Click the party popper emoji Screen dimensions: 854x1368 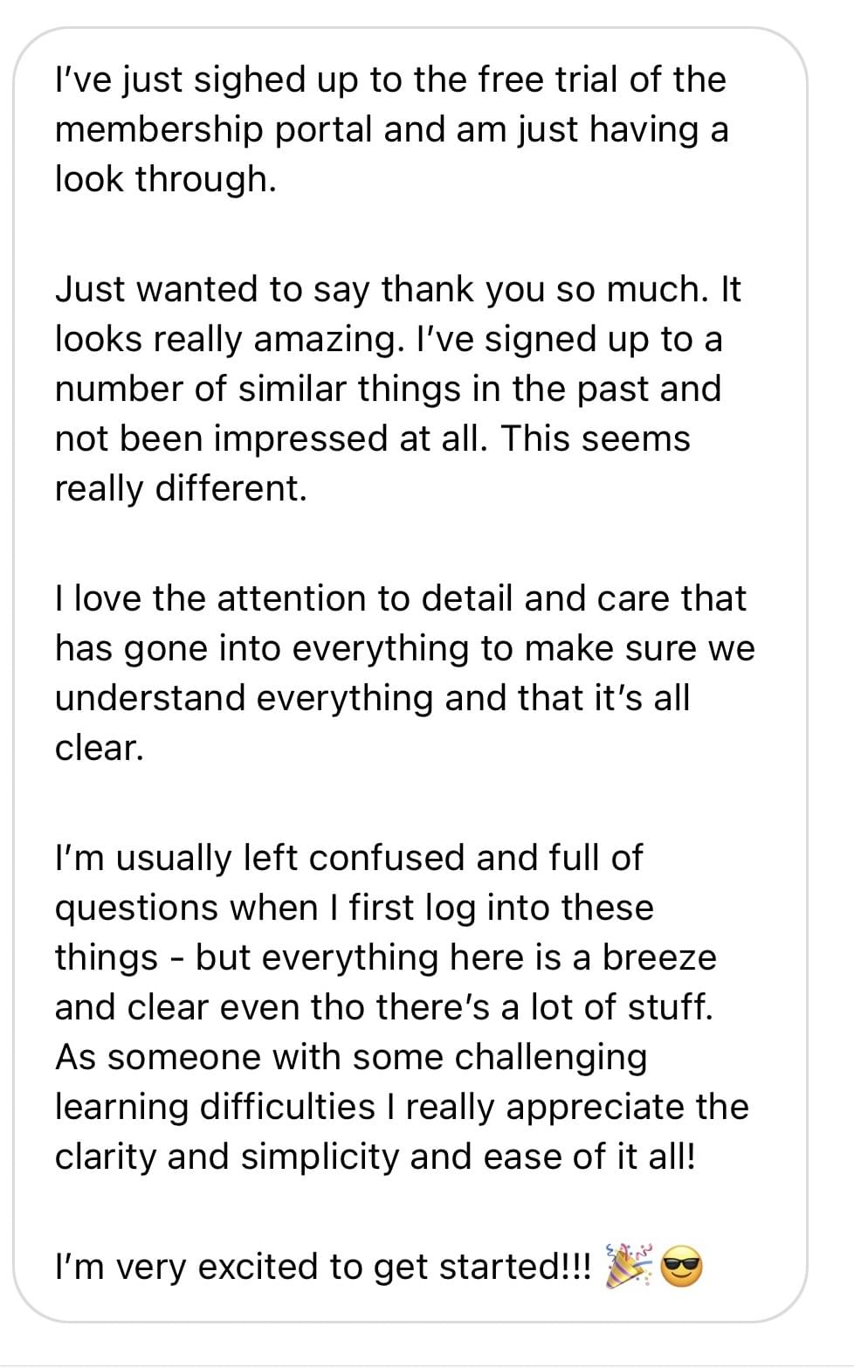[x=629, y=1265]
